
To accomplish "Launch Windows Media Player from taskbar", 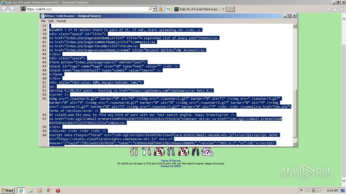I will pyautogui.click(x=40, y=190).
